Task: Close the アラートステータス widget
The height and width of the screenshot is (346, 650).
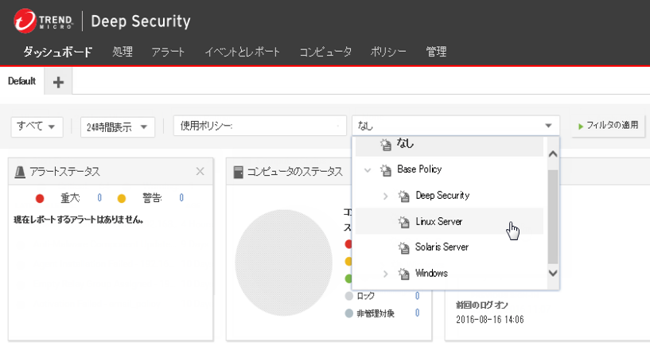Action: point(200,171)
